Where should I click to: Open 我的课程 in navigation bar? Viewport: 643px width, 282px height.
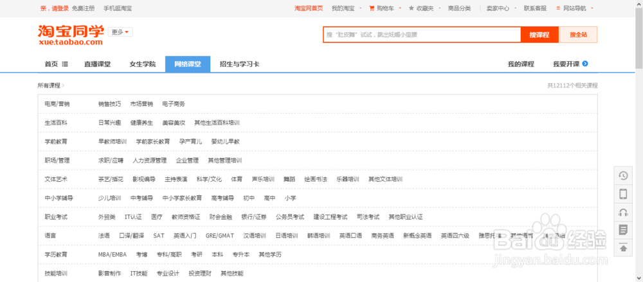click(x=521, y=64)
